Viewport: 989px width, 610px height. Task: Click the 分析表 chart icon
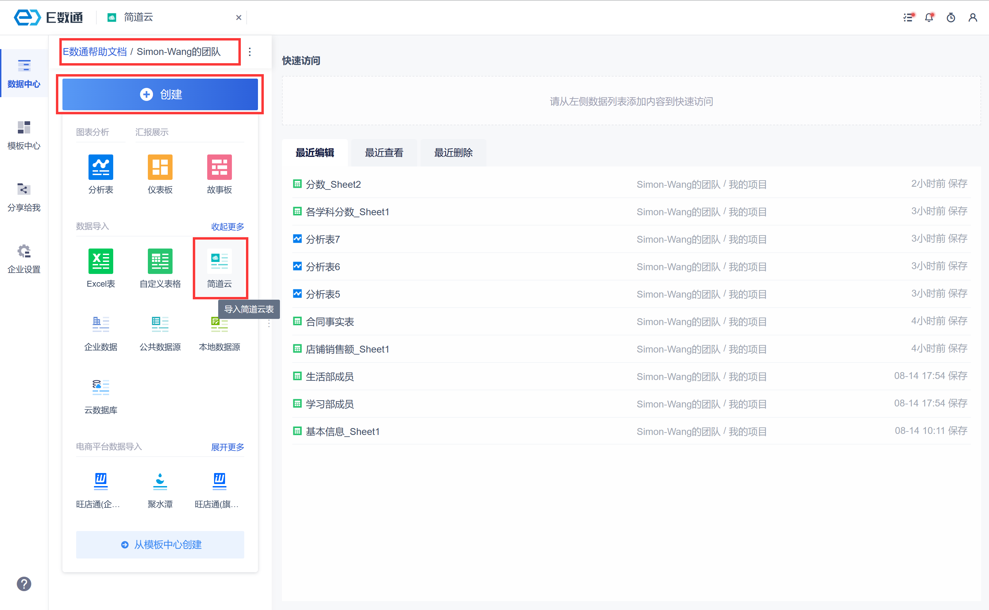coord(101,167)
